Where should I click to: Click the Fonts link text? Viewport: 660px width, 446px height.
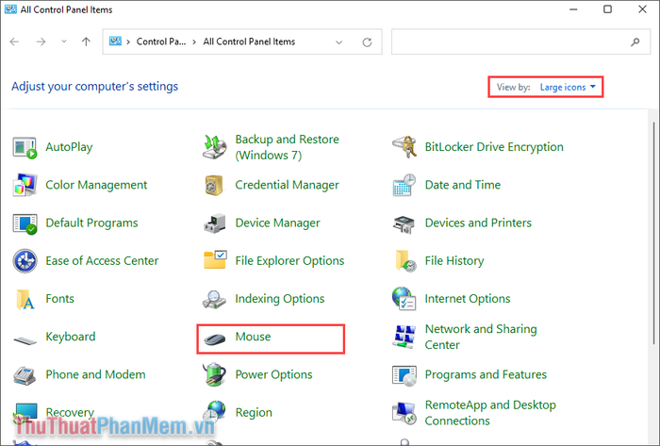click(59, 299)
